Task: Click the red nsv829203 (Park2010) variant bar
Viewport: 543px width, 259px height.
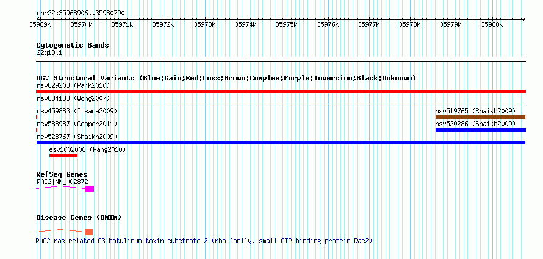Action: [281, 91]
